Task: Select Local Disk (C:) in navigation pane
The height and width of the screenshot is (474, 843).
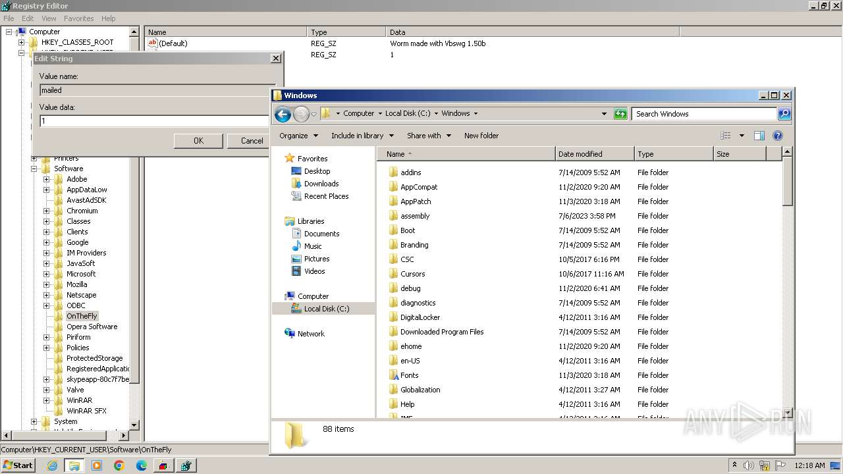Action: click(327, 309)
